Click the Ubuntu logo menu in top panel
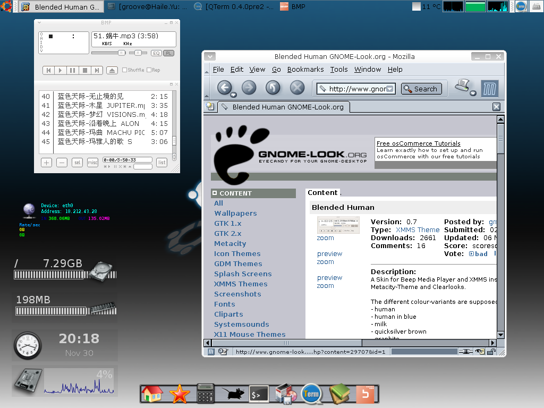The height and width of the screenshot is (408, 544). click(6, 6)
